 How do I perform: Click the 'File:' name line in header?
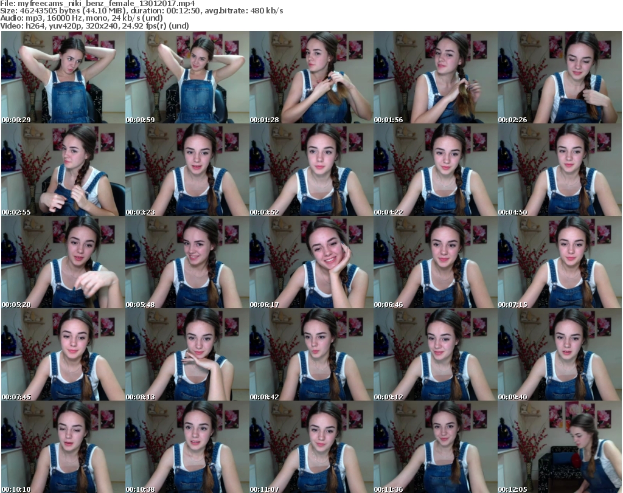pos(97,4)
